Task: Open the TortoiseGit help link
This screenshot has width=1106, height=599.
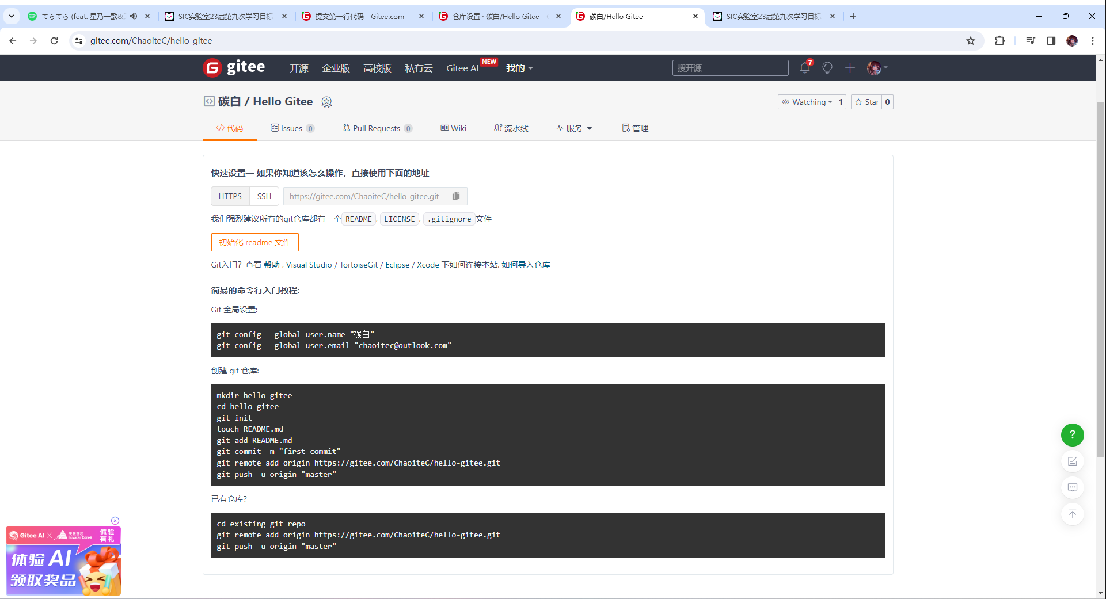Action: 359,265
